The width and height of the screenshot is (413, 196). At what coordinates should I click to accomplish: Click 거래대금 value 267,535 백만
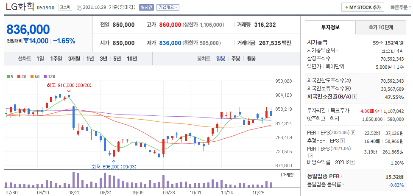[x=275, y=43]
